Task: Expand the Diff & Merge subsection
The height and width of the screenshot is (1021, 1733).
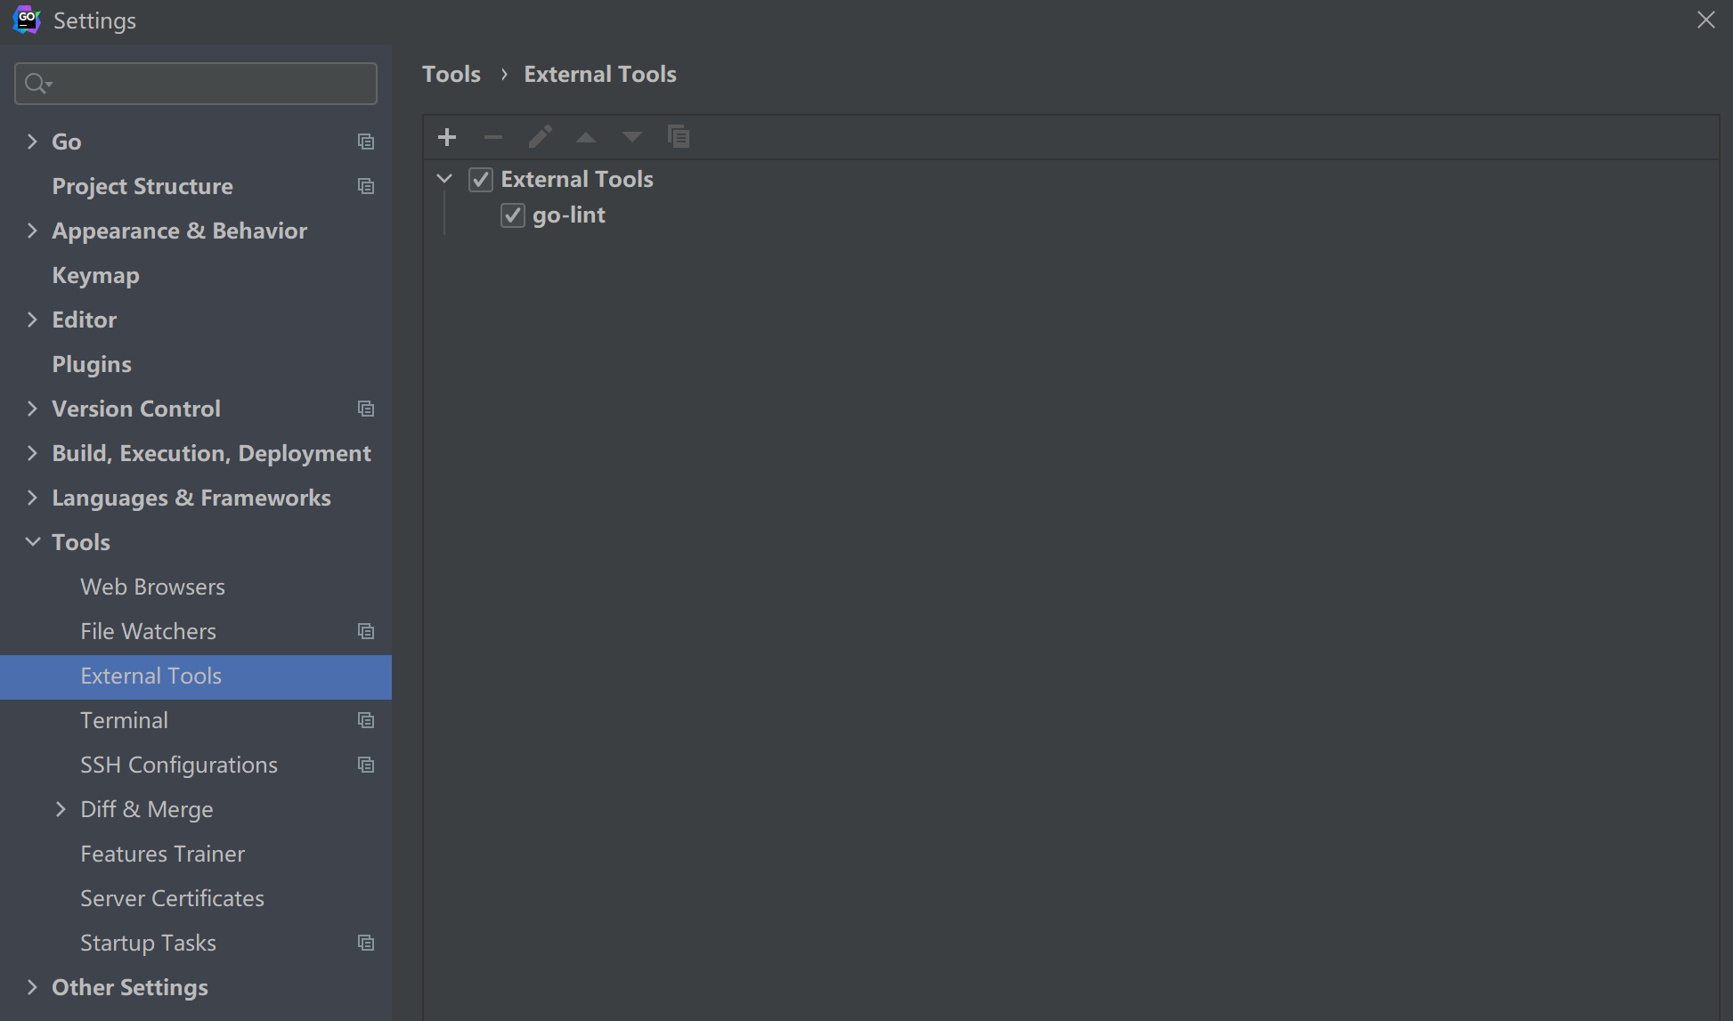Action: pyautogui.click(x=61, y=809)
